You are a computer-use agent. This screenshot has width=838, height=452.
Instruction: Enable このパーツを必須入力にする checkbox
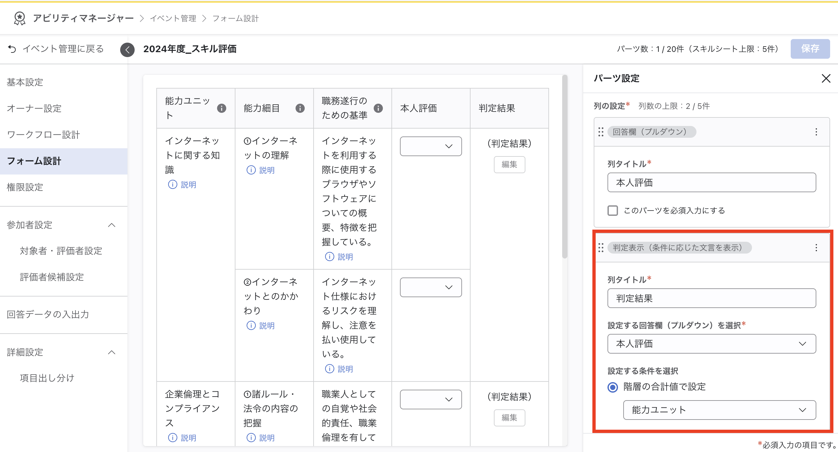pyautogui.click(x=613, y=210)
